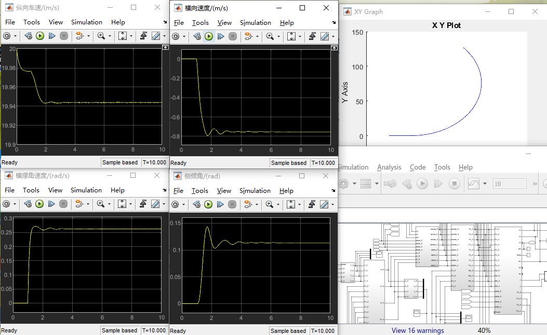
Task: Click stop button in 横向速度 scope
Action: (233, 37)
